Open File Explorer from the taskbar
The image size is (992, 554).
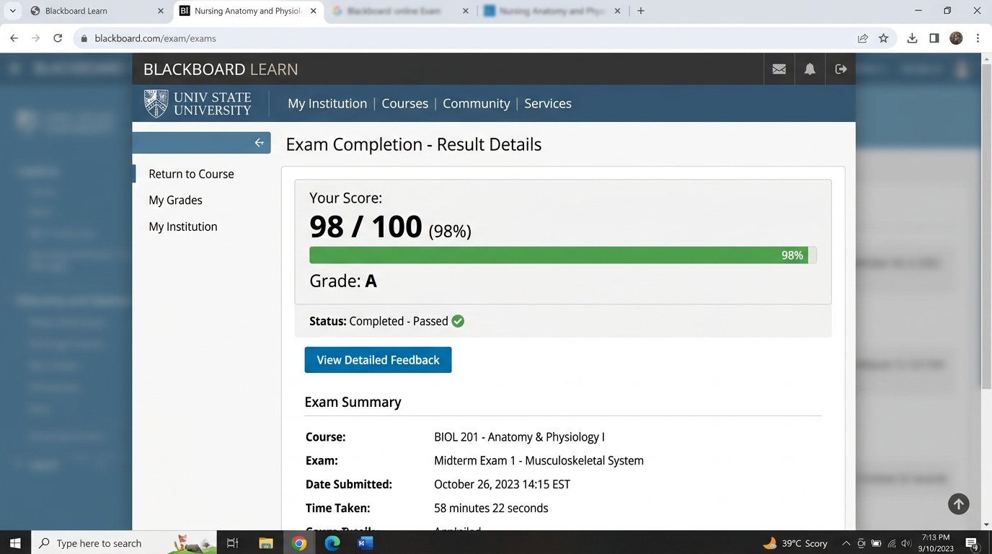coord(265,543)
